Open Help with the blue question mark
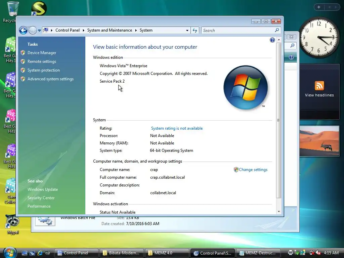The width and height of the screenshot is (344, 258). (272, 40)
